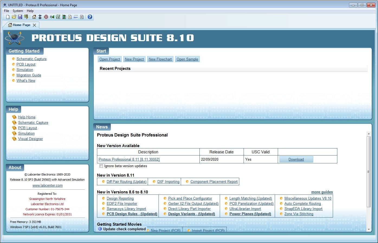The width and height of the screenshot is (378, 243).
Task: Click News panel scrollbar down arrow
Action: [x=369, y=229]
